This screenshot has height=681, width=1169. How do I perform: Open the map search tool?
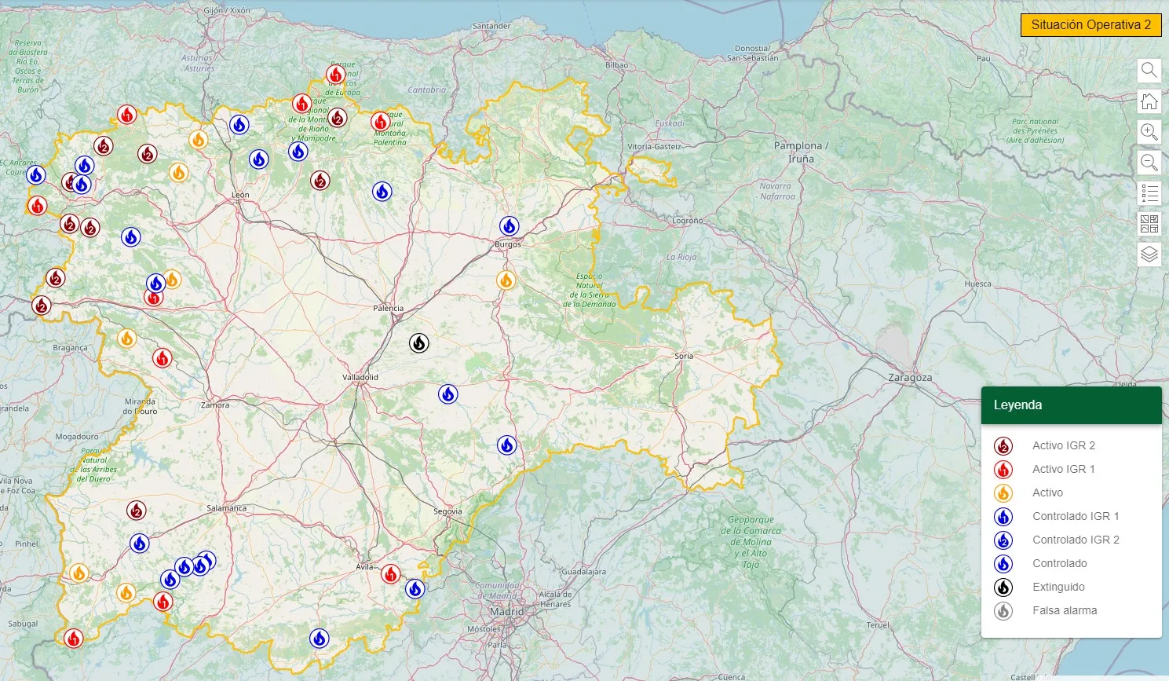pos(1149,70)
